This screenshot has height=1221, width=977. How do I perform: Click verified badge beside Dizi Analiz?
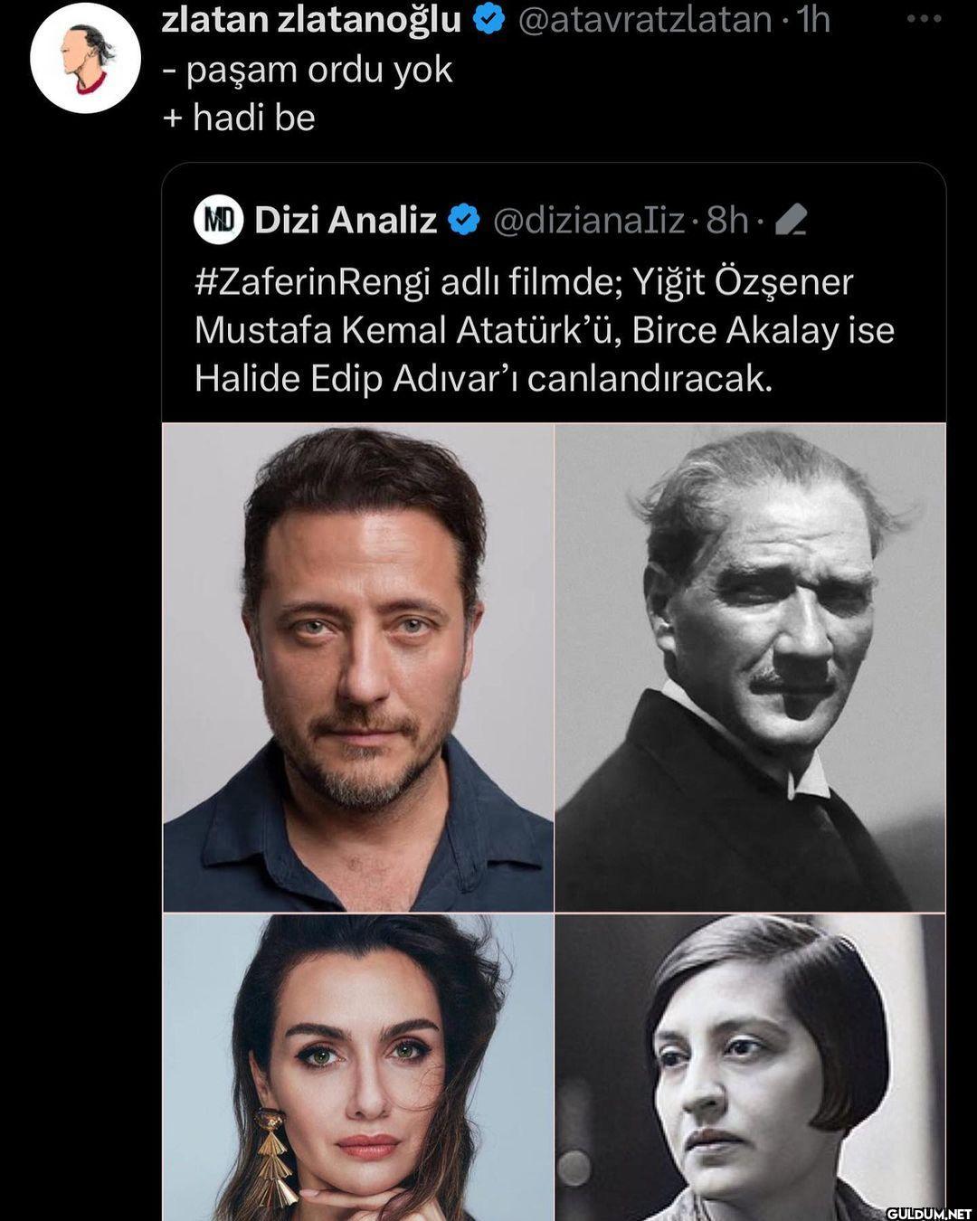tap(465, 220)
